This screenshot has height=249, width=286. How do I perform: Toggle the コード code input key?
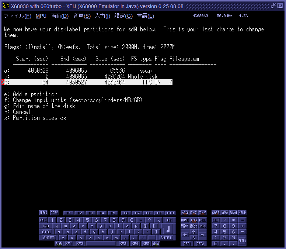tap(202, 213)
